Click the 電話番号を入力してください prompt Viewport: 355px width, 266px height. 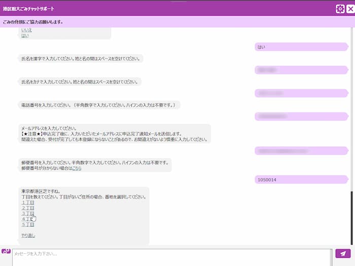pos(99,105)
